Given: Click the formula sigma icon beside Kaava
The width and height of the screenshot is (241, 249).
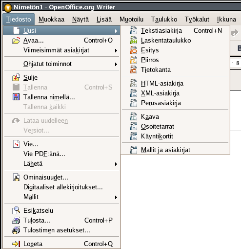Looking at the screenshot, I should pos(134,116).
